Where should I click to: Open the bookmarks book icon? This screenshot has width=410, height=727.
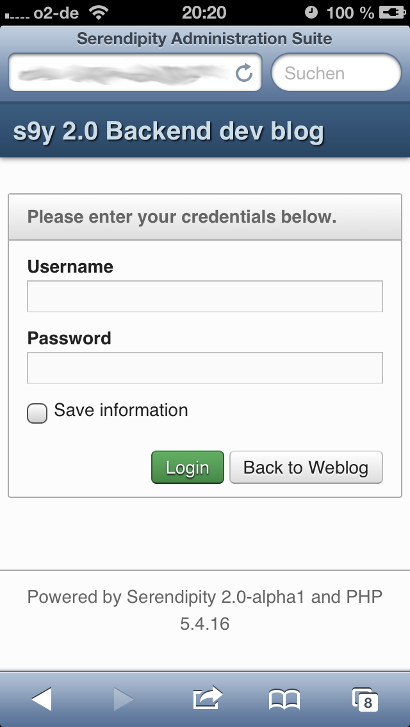click(x=284, y=699)
